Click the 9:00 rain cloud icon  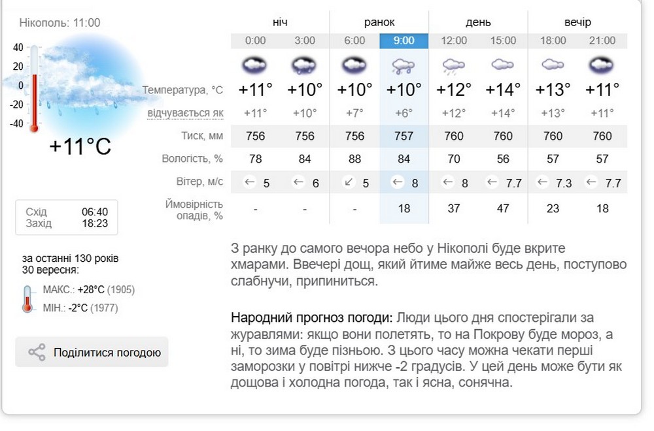[404, 65]
